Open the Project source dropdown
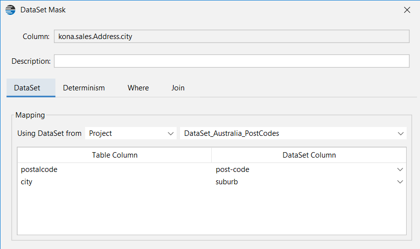Viewport: 420px width, 249px height. [131, 133]
